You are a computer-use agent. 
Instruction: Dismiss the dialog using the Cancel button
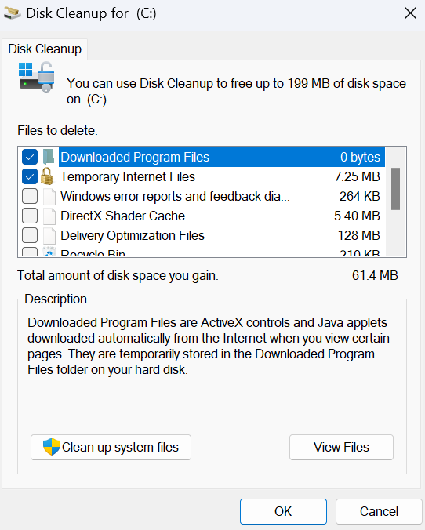tap(379, 511)
